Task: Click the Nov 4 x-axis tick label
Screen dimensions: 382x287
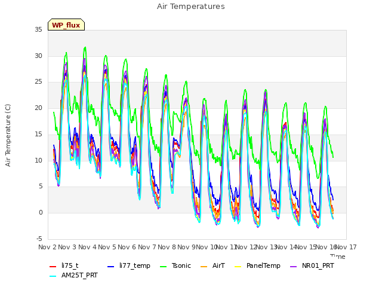Action: (x=87, y=247)
